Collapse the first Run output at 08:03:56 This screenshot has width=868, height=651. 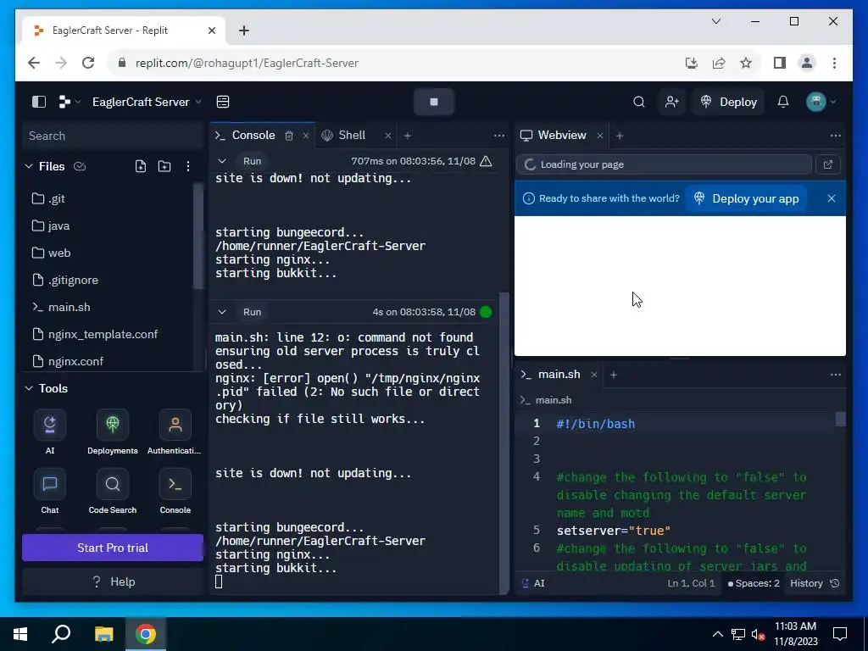click(222, 161)
